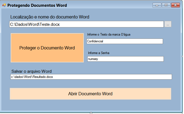This screenshot has width=184, height=114.
Task: Click the Proteger o Documento Word button
Action: pyautogui.click(x=47, y=48)
